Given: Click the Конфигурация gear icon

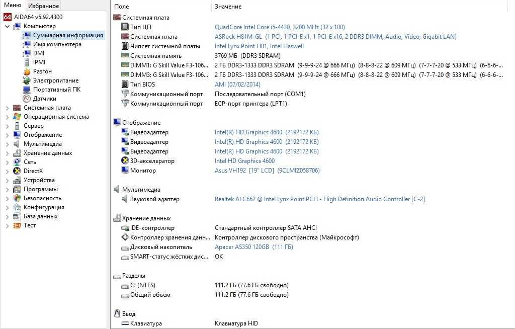Looking at the screenshot, I should pyautogui.click(x=17, y=207).
